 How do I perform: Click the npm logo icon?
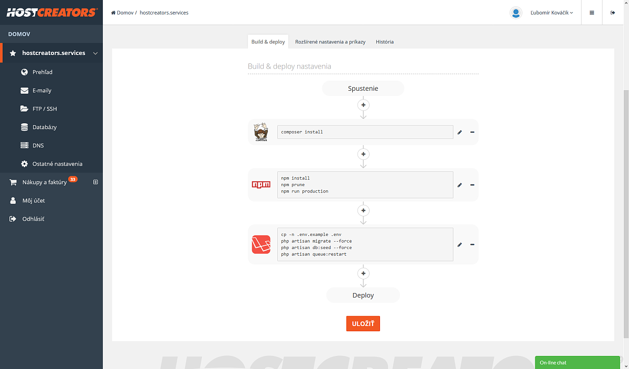click(x=261, y=184)
